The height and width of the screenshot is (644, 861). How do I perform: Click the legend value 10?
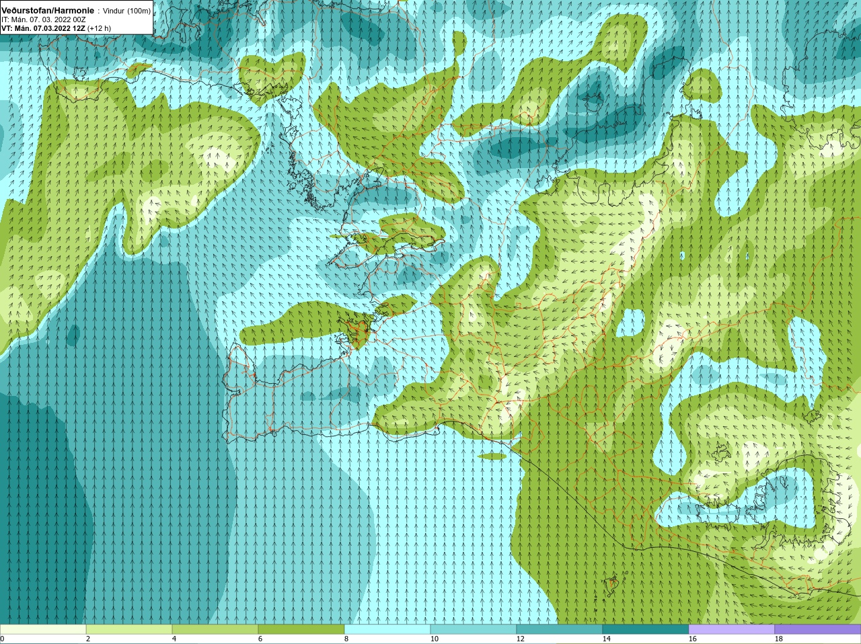coord(435,639)
